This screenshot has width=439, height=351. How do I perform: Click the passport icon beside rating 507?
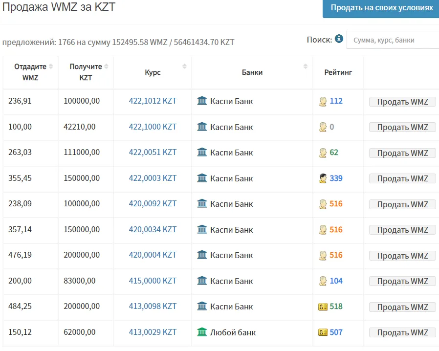tap(323, 332)
